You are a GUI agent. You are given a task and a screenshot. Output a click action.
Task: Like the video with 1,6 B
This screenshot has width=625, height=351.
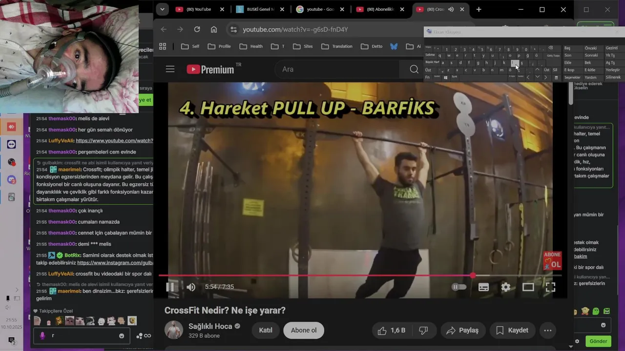coord(392,331)
